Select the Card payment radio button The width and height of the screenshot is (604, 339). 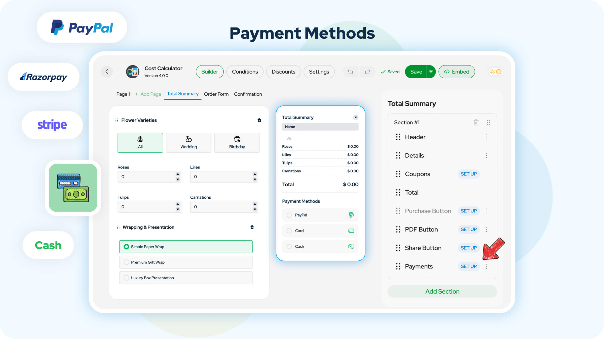(289, 231)
